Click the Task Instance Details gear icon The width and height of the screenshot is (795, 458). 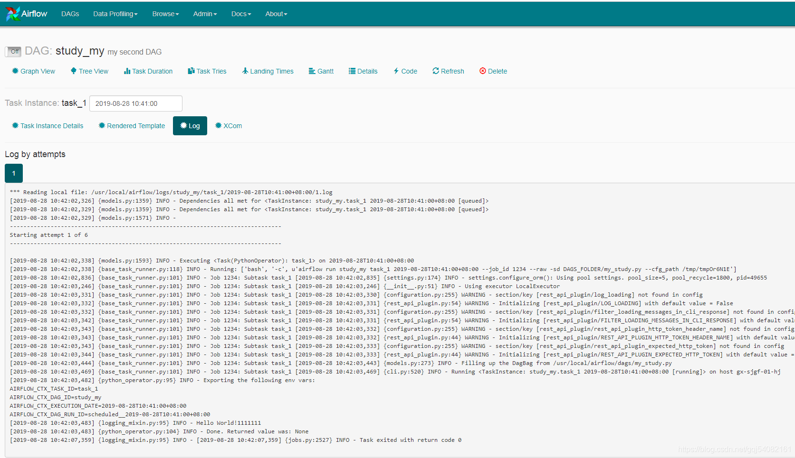click(15, 125)
